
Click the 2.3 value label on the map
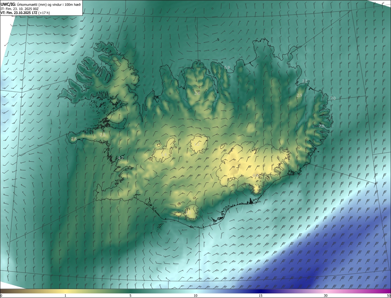pyautogui.click(x=103, y=135)
